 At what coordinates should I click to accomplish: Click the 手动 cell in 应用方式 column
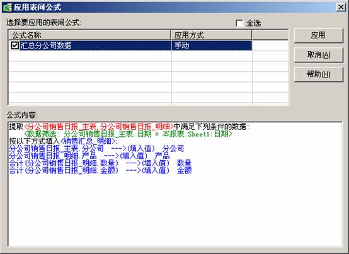(x=212, y=45)
